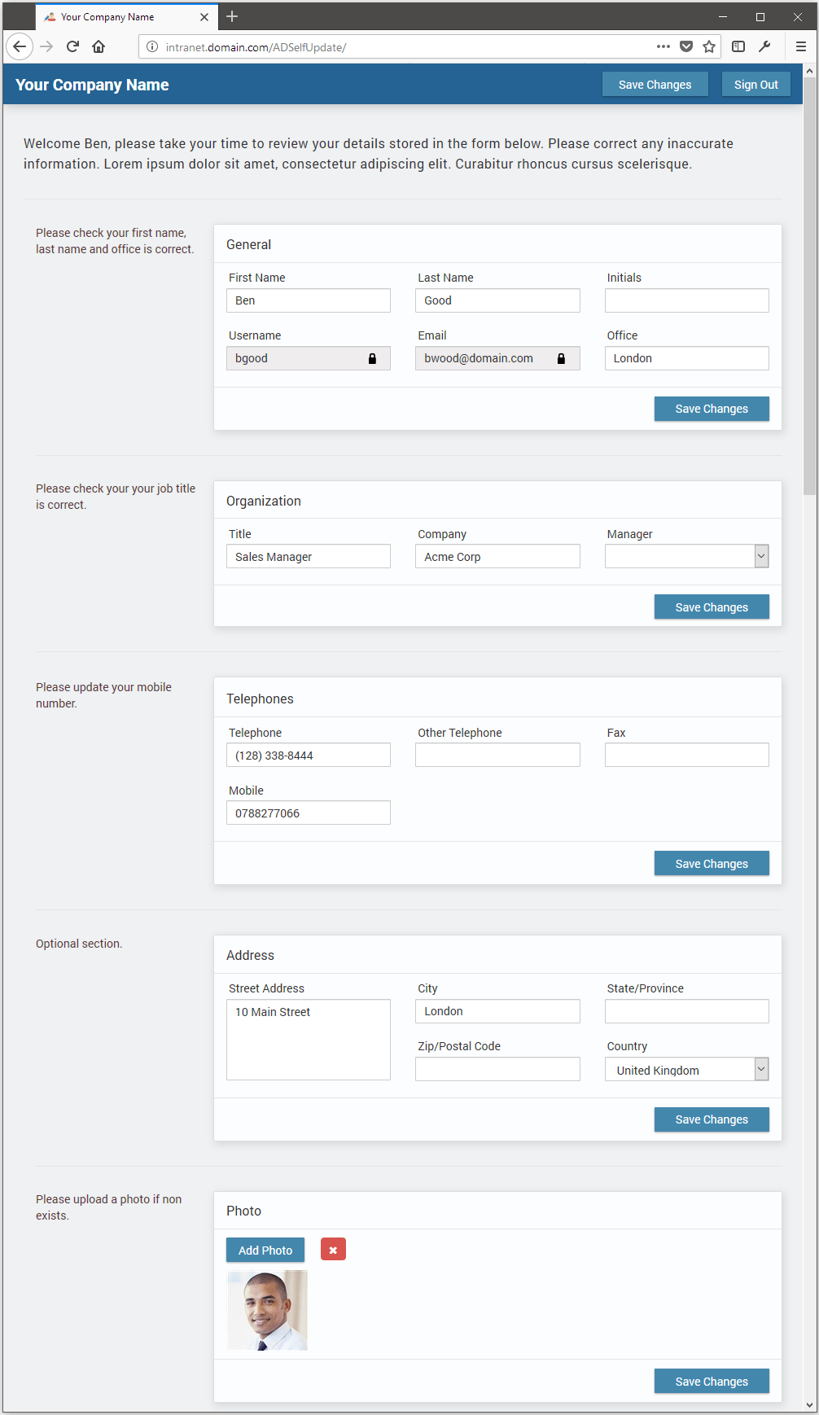The width and height of the screenshot is (819, 1415).
Task: Save changes in the Photo section
Action: (x=712, y=1381)
